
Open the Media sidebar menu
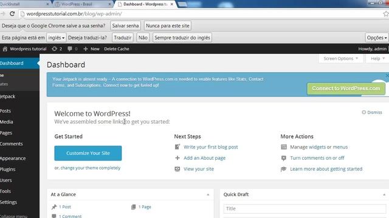[x=19, y=122]
